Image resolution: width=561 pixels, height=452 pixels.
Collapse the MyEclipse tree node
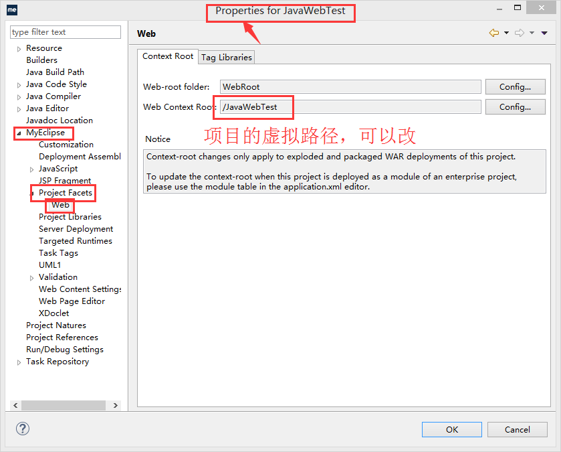coord(19,133)
